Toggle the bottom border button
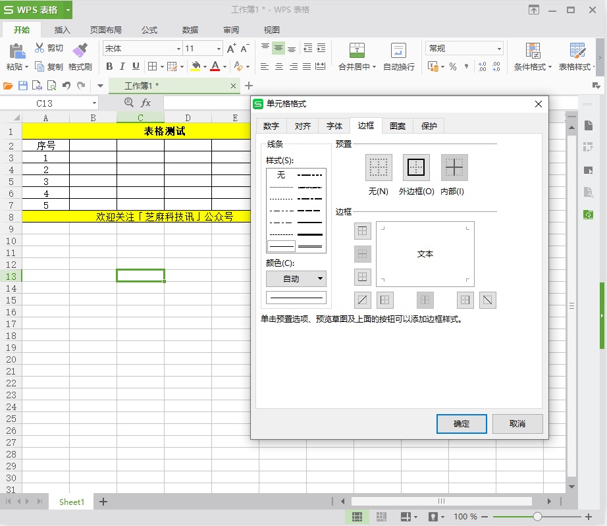 pos(362,276)
